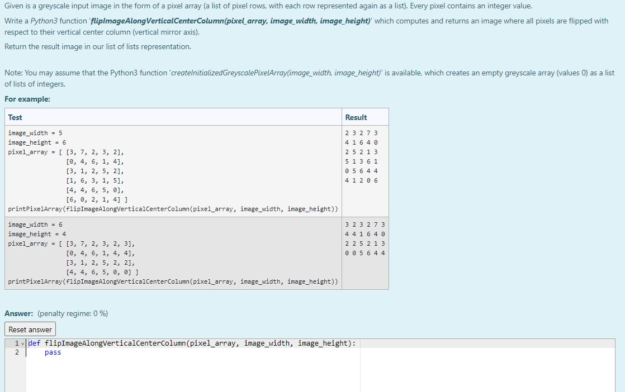Click line number 2 in the editor gutter
The image size is (625, 392).
[x=16, y=352]
